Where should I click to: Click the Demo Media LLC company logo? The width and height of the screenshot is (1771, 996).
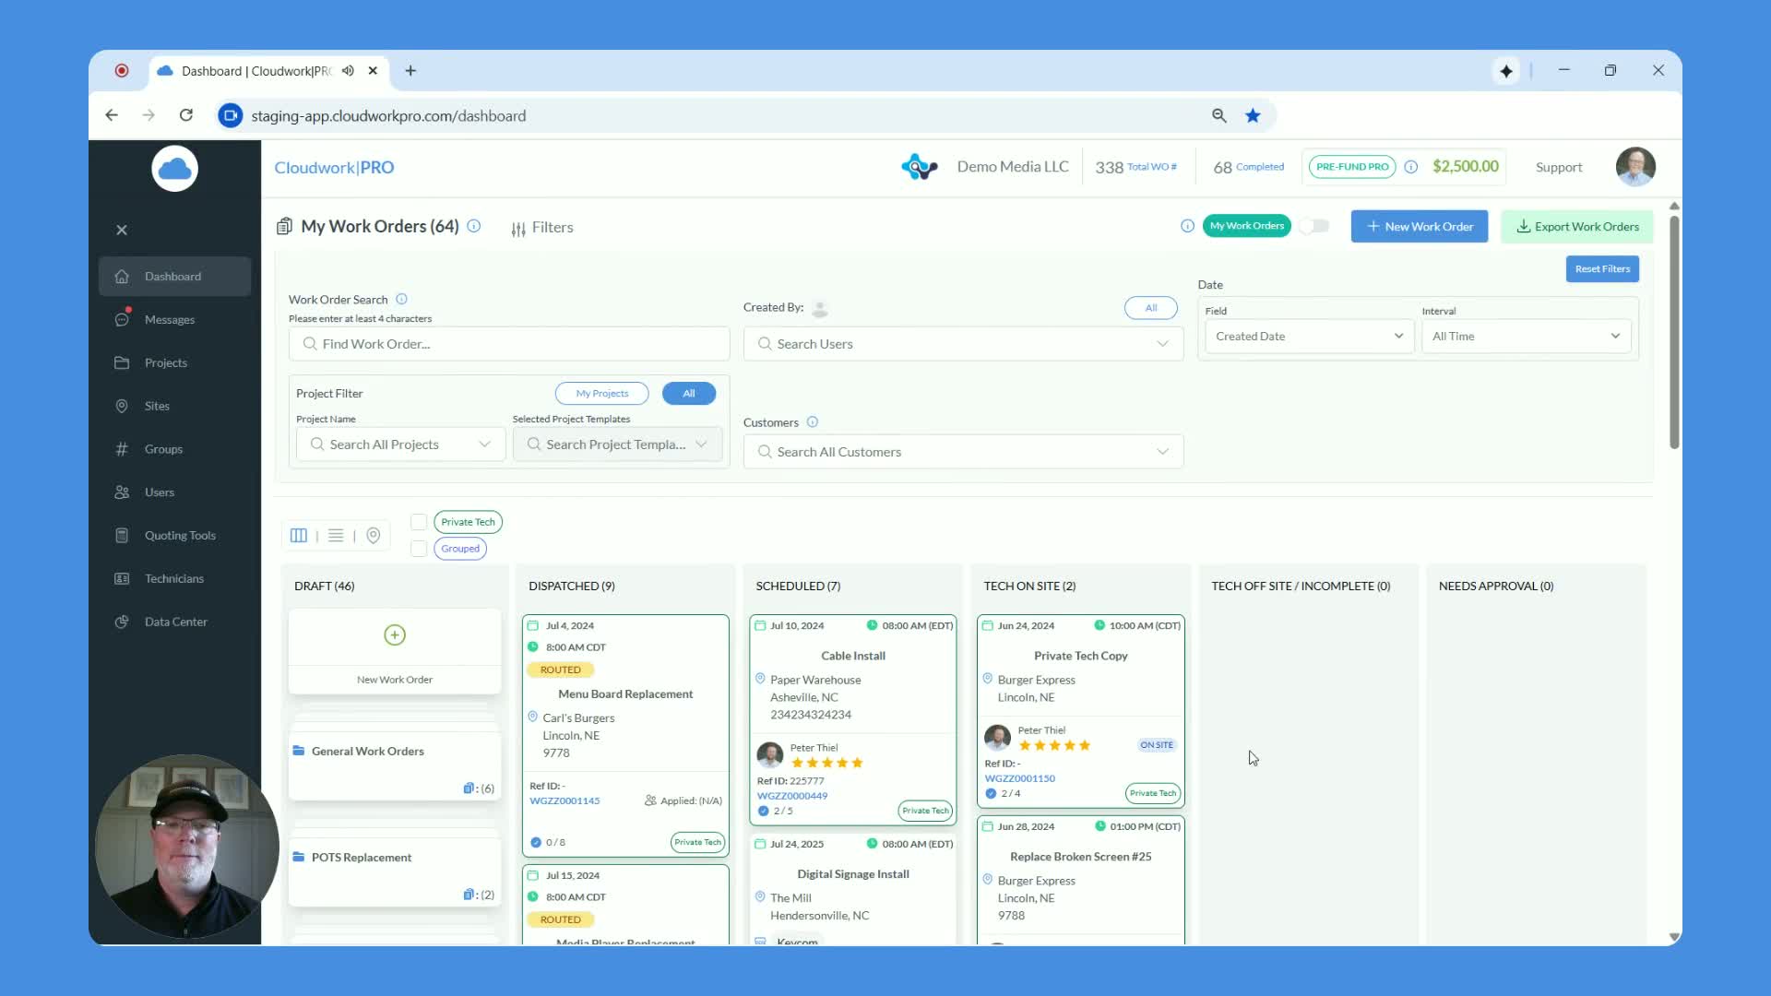(x=920, y=167)
